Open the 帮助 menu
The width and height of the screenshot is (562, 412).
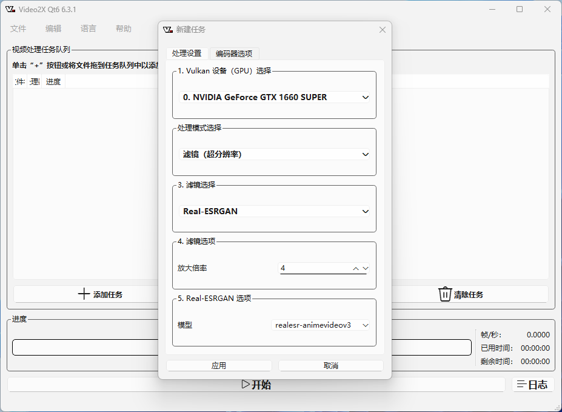tap(123, 29)
